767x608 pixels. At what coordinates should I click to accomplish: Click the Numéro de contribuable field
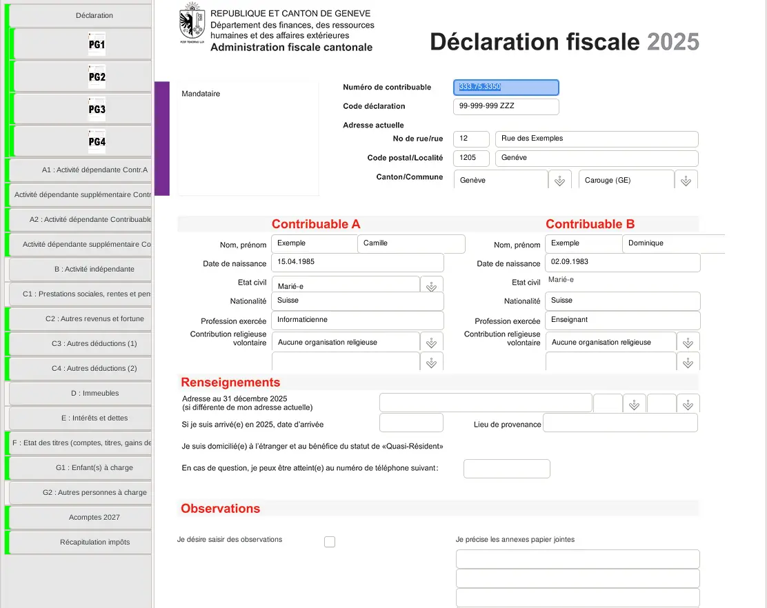coord(506,87)
